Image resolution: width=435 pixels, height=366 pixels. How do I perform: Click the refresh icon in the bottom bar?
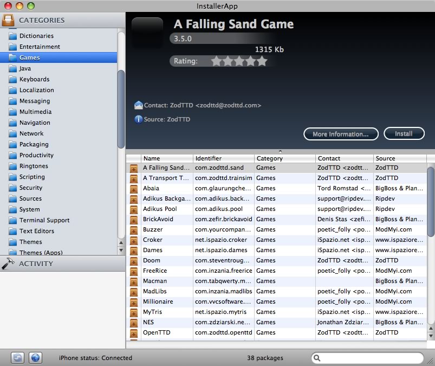pyautogui.click(x=17, y=358)
